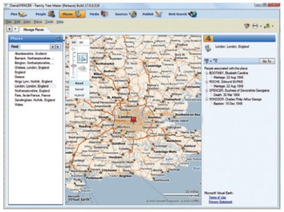
Task: Click the map zoom slider handle
Action: [x=74, y=66]
